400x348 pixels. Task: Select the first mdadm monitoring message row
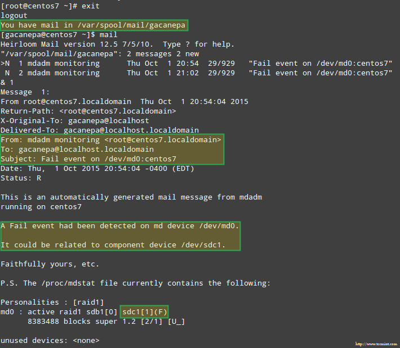point(196,63)
